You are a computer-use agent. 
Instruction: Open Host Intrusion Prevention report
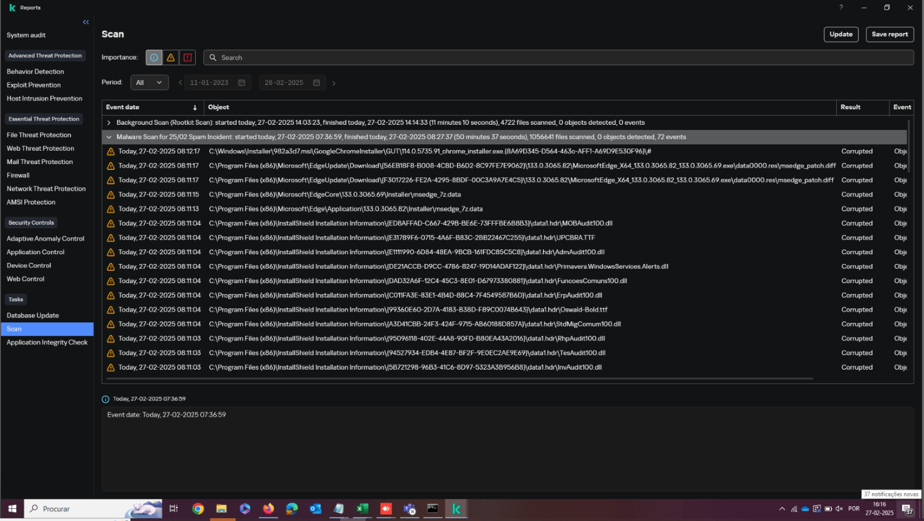click(44, 99)
